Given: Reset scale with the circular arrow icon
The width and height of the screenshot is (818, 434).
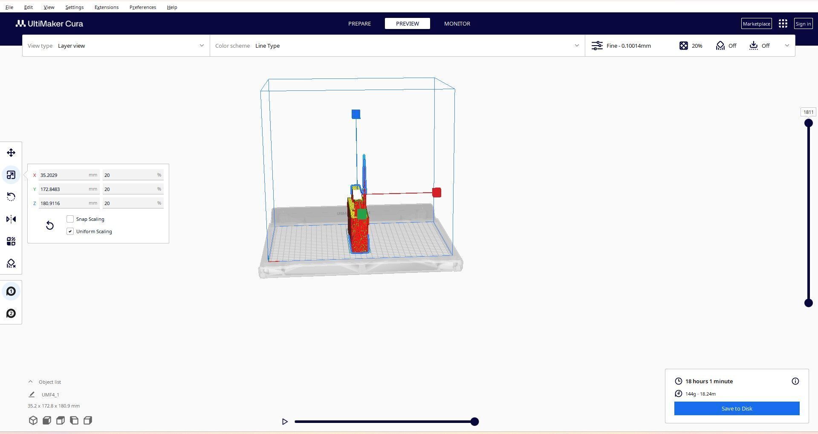Looking at the screenshot, I should click(x=50, y=225).
